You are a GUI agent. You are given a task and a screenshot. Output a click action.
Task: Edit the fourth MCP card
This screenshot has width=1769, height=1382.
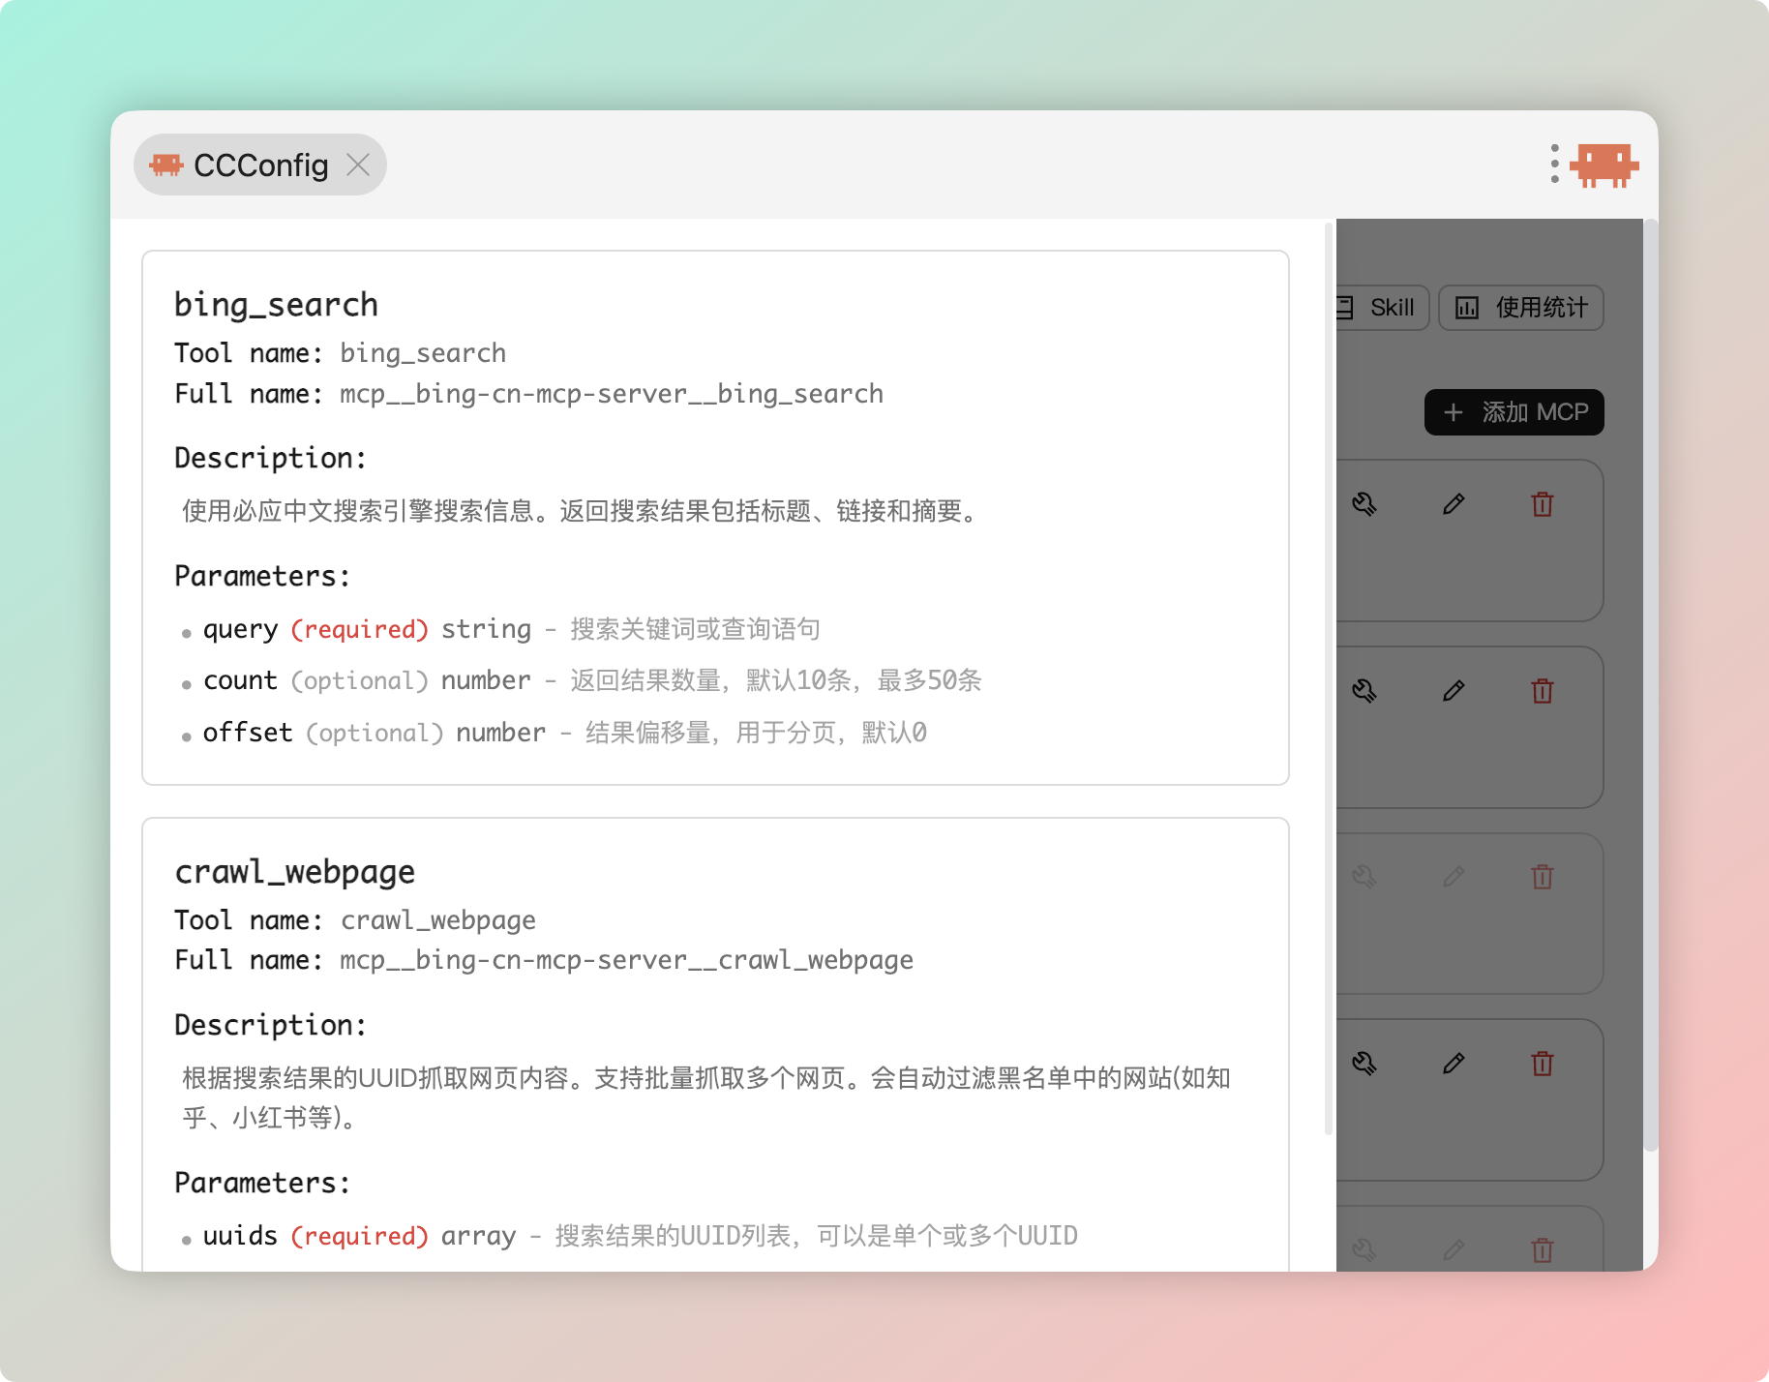click(x=1454, y=1064)
